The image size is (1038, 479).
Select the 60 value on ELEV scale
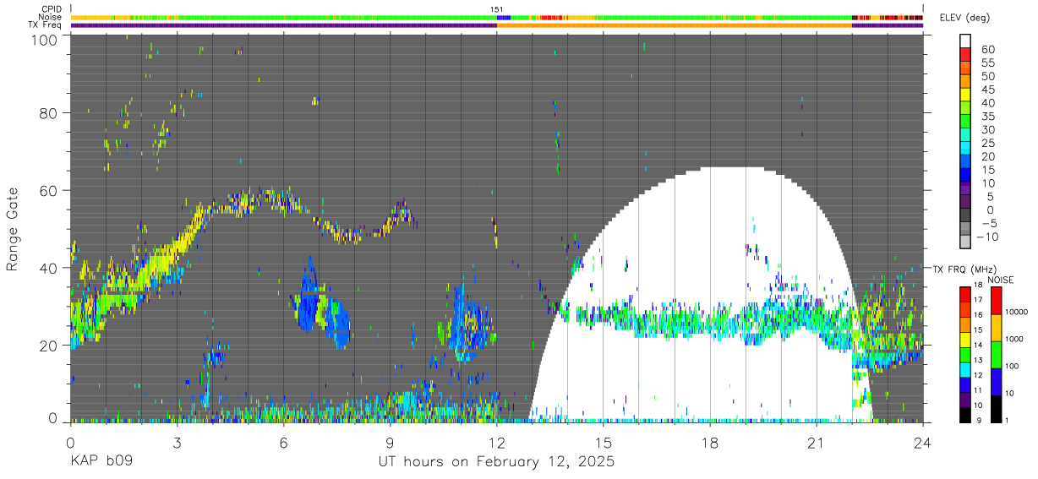(986, 49)
